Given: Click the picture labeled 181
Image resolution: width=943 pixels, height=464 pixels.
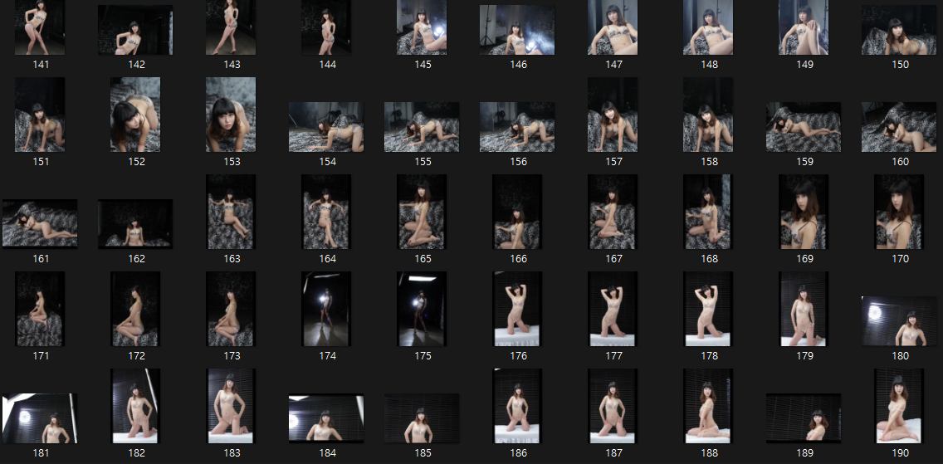Looking at the screenshot, I should (40, 419).
